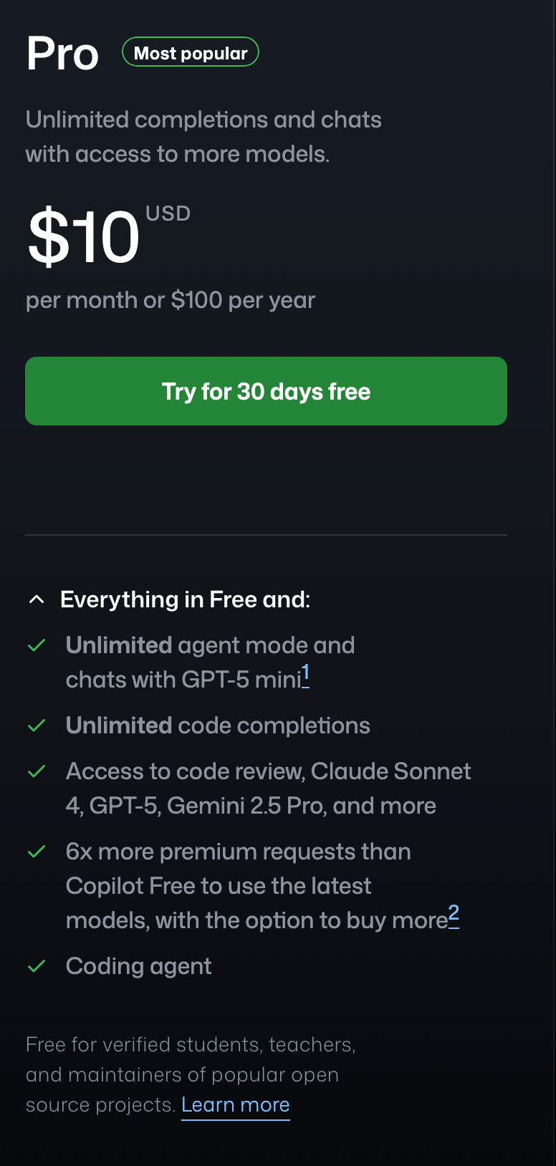
Task: Click the Unlimited completions and chats description
Action: tap(203, 136)
